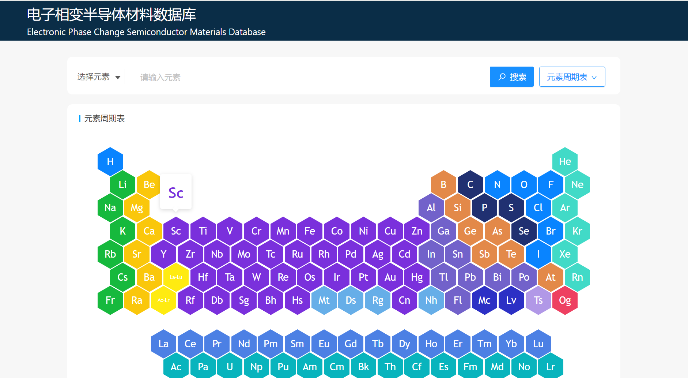Select the Oxygen (O) element
Screen dimensions: 688x378
(524, 184)
